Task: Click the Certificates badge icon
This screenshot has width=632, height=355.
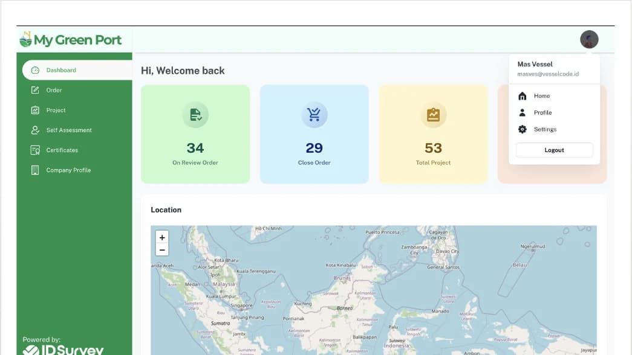Action: coord(35,150)
